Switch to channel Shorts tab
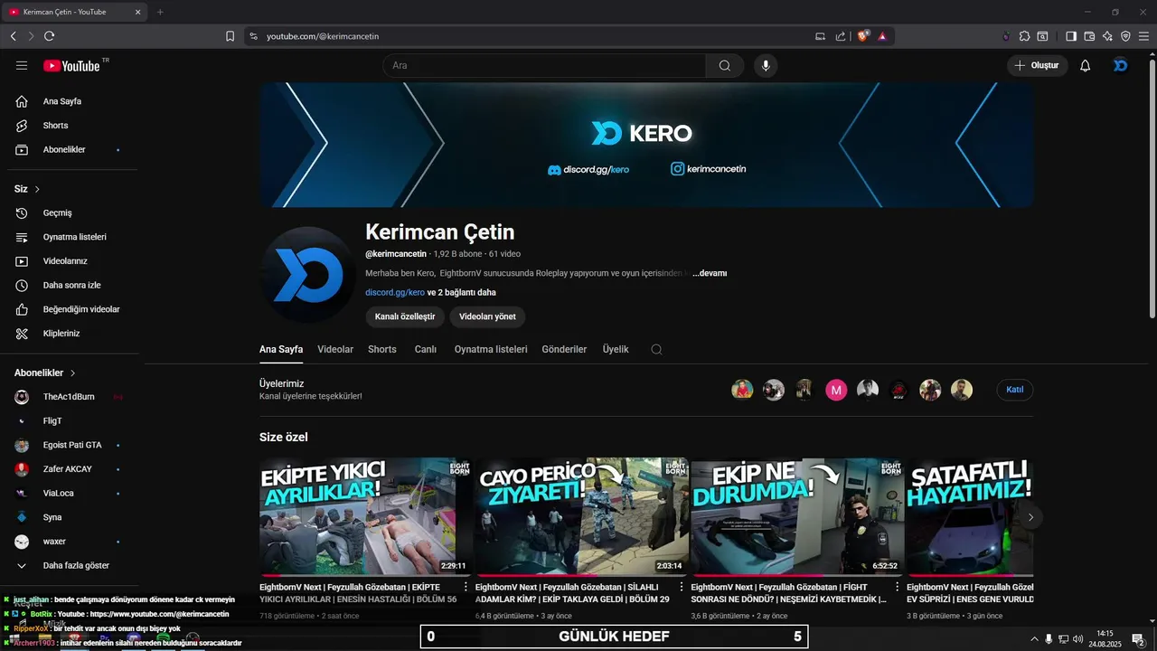Viewport: 1157px width, 651px height. tap(382, 349)
